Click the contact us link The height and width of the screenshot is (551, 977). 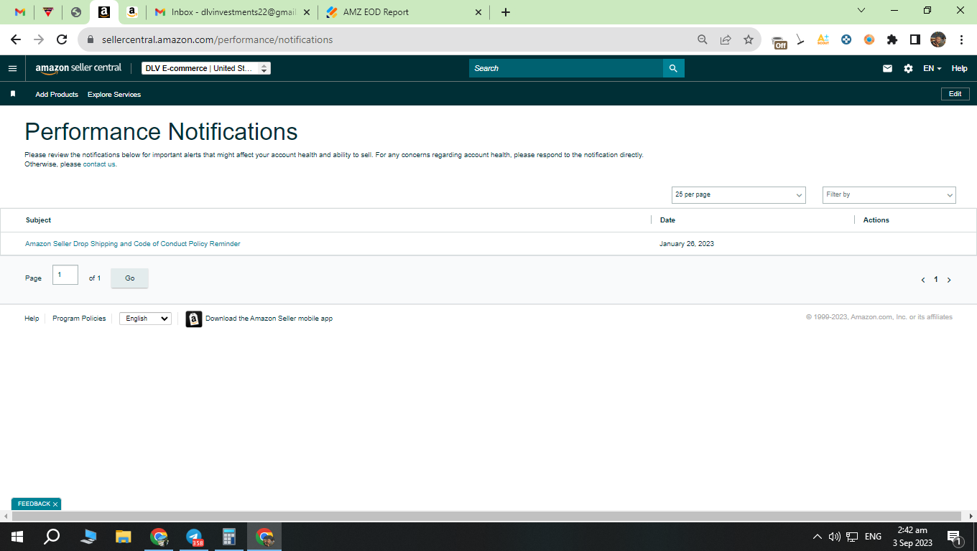[99, 164]
